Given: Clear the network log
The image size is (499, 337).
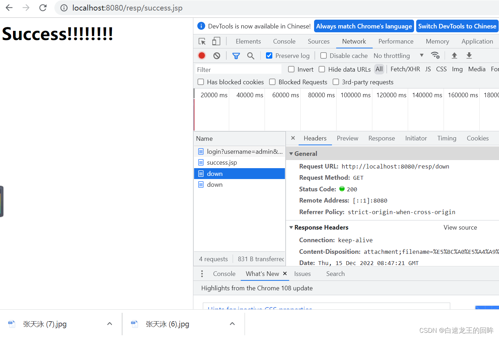Looking at the screenshot, I should click(x=217, y=55).
